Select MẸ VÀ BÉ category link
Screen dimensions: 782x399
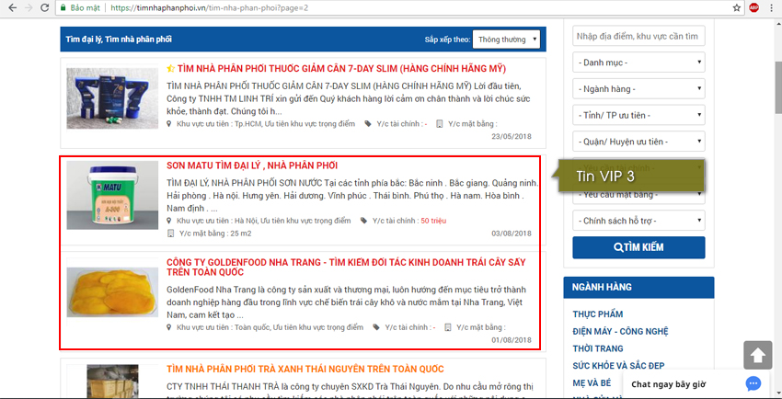(x=592, y=382)
